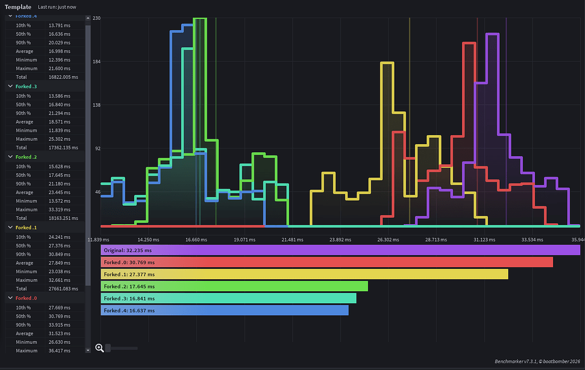Select the Forked .0 red bar
Screen dimensions: 585x370
[326, 262]
